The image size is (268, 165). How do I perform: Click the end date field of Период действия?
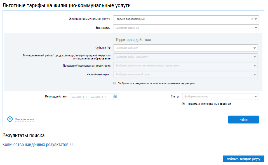click(98, 97)
